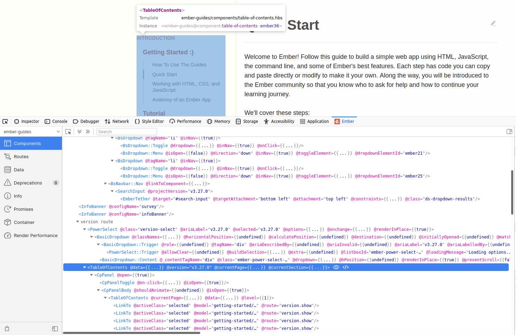This screenshot has height=335, width=516.
Task: Click the Tutorial section heading
Action: [154, 113]
